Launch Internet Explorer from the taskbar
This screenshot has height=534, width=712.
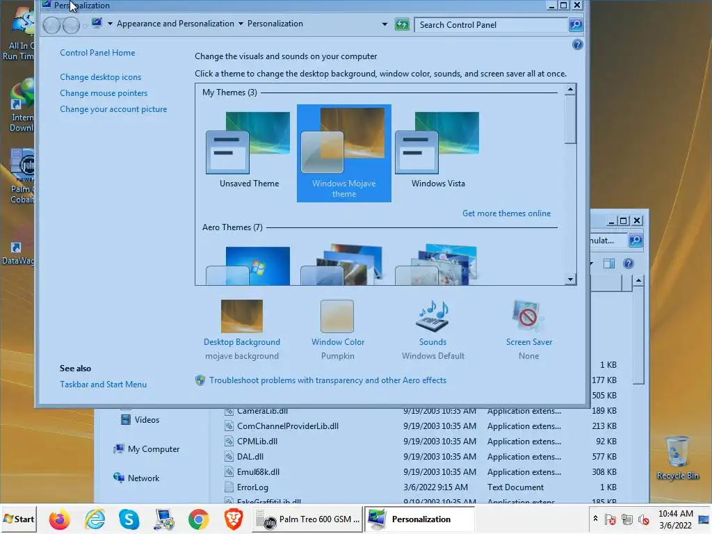click(95, 519)
